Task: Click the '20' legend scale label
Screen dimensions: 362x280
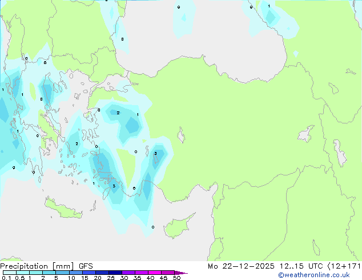Action: point(98,278)
